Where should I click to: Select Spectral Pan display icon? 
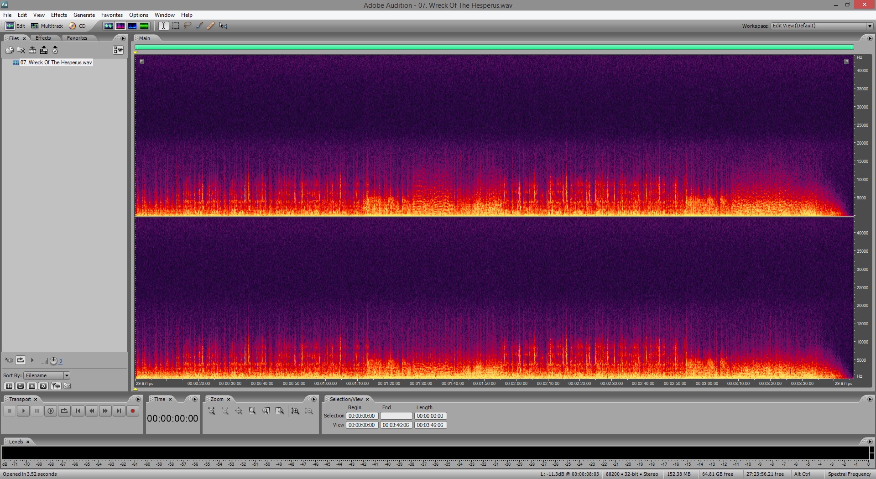[x=132, y=26]
